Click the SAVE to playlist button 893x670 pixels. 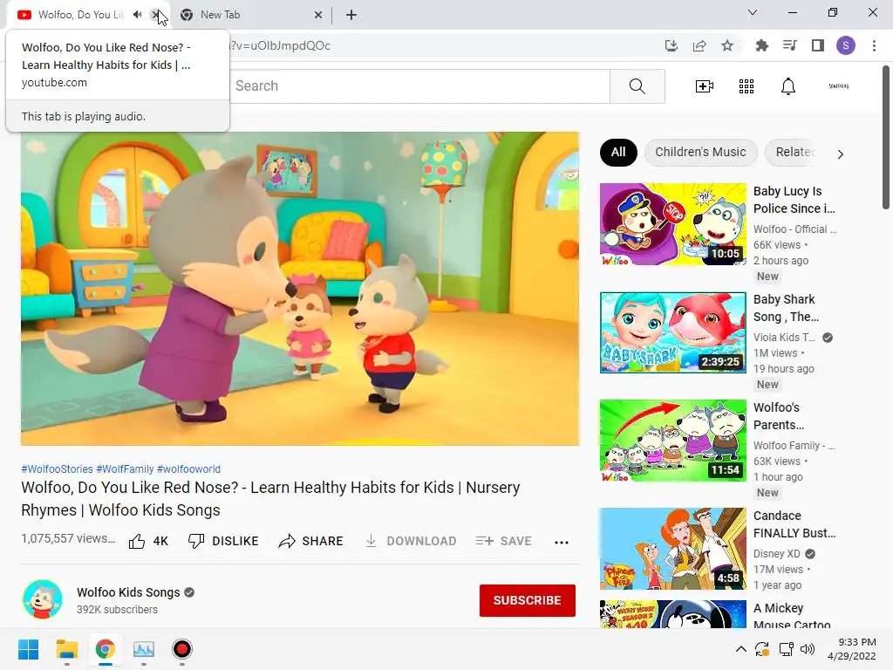503,541
